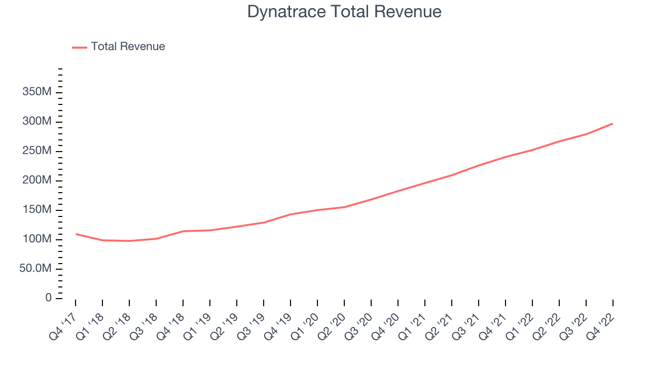Screen dimensions: 649x365
Task: Select the 200M y-axis label
Action: (36, 180)
